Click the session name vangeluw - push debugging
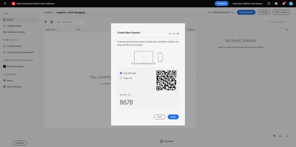This screenshot has width=296, height=147. [x=71, y=13]
